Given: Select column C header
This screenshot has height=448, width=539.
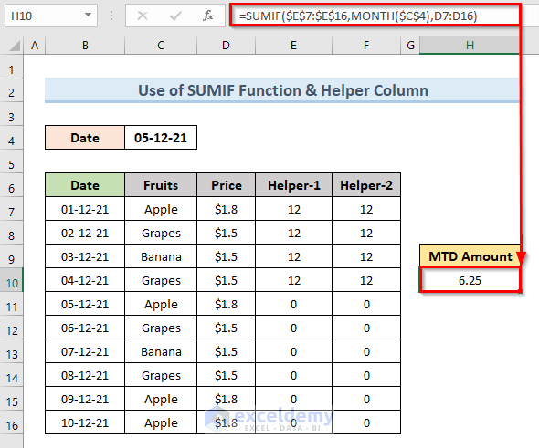Looking at the screenshot, I should click(161, 46).
